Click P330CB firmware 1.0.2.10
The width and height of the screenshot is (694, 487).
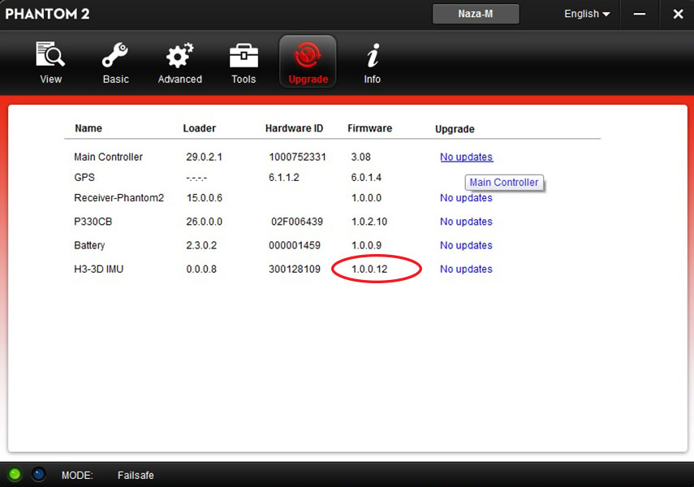pos(369,222)
